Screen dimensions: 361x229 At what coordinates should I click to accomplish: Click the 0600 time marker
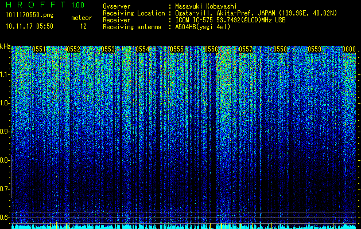349,49
